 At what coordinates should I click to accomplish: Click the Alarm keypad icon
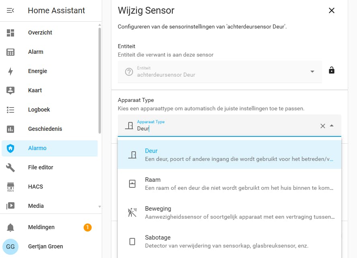click(10, 52)
